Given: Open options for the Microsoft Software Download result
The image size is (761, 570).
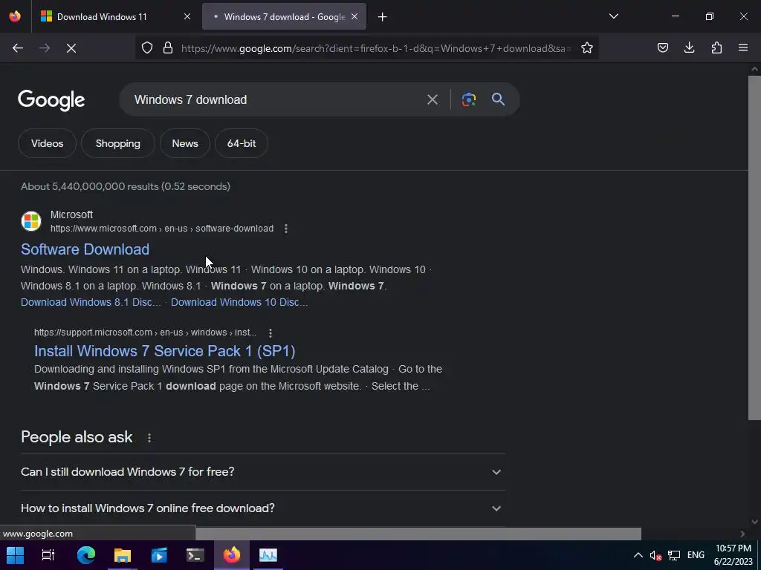Looking at the screenshot, I should [x=286, y=229].
